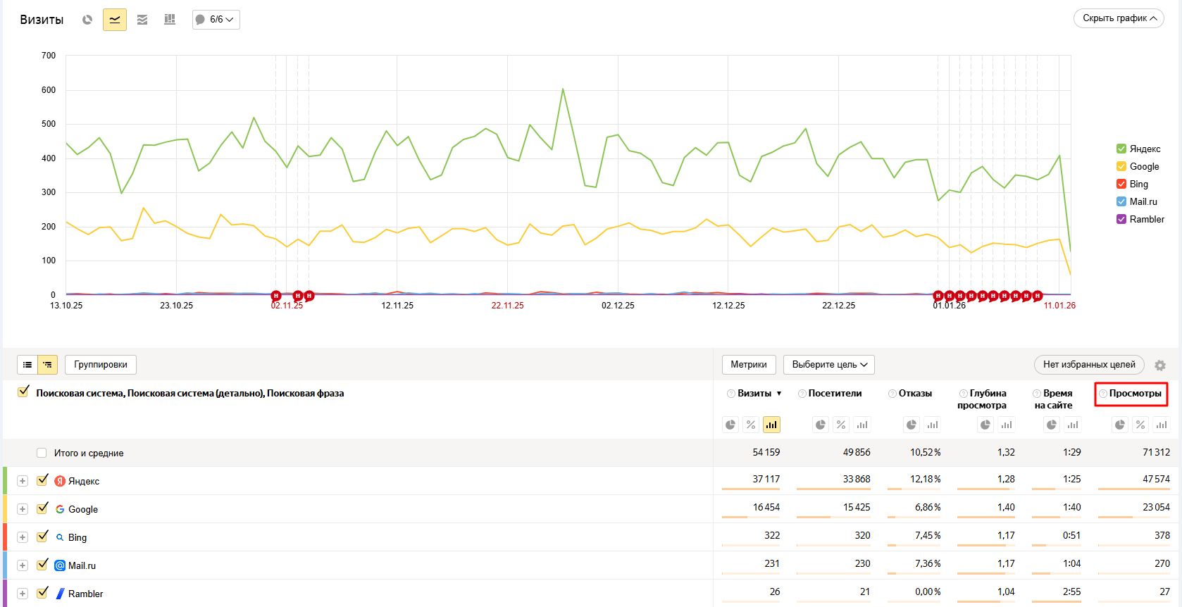Image resolution: width=1182 pixels, height=607 pixels.
Task: Click the percent icon under Визиты column
Action: [x=751, y=425]
